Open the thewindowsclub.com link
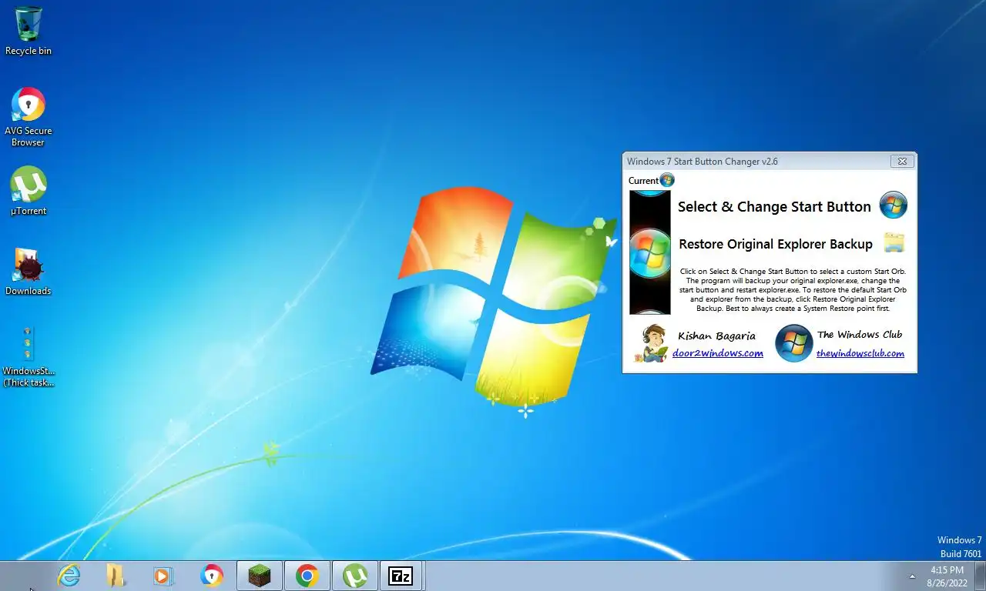The image size is (986, 591). click(860, 353)
